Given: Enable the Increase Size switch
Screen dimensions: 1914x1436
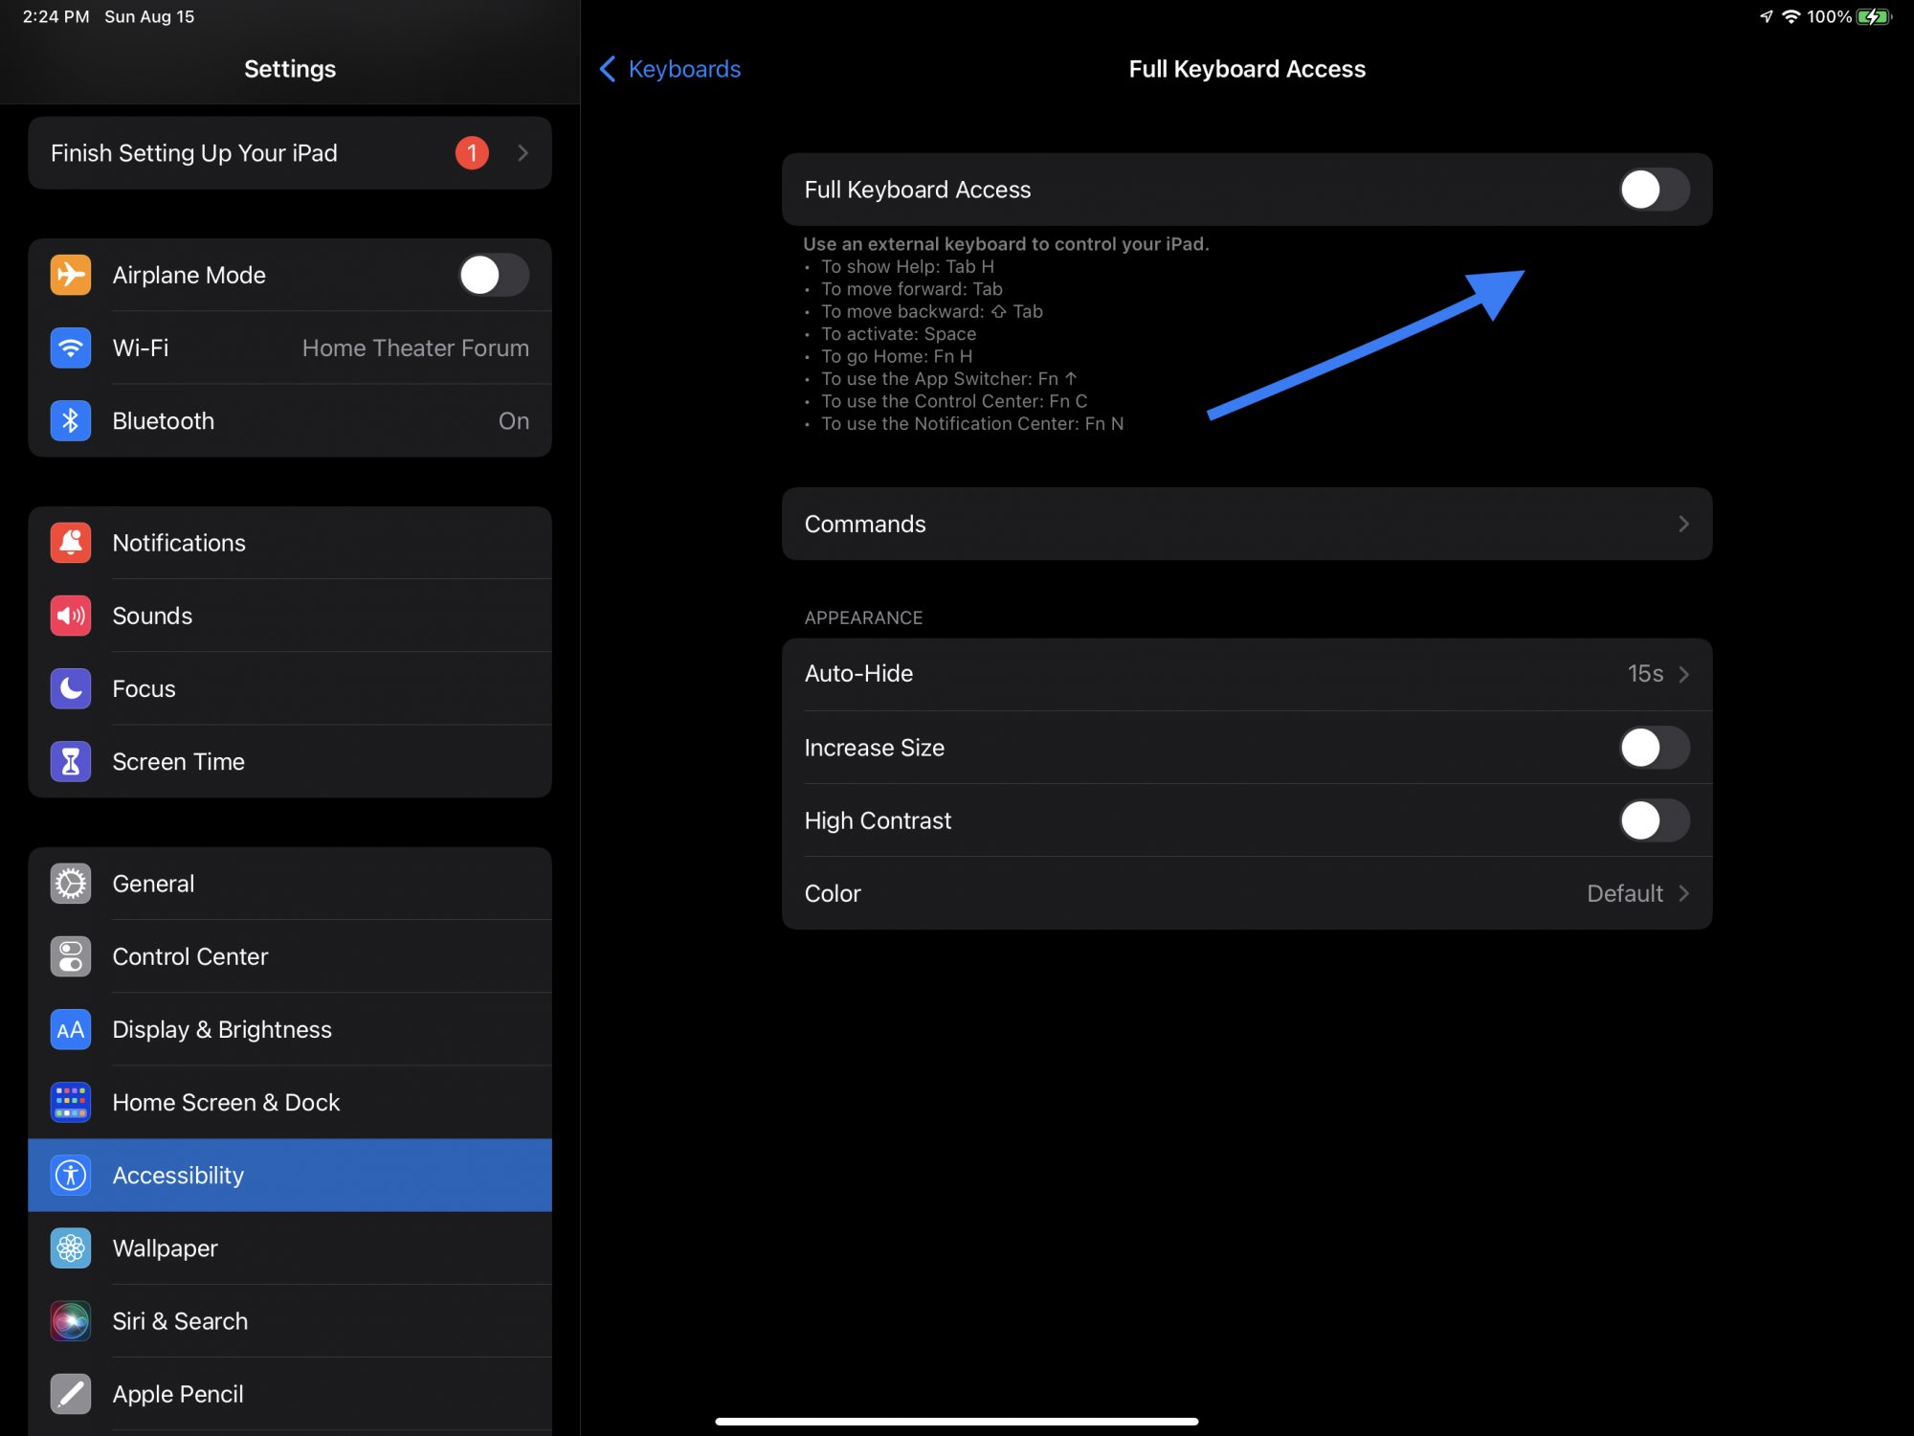Looking at the screenshot, I should point(1654,747).
